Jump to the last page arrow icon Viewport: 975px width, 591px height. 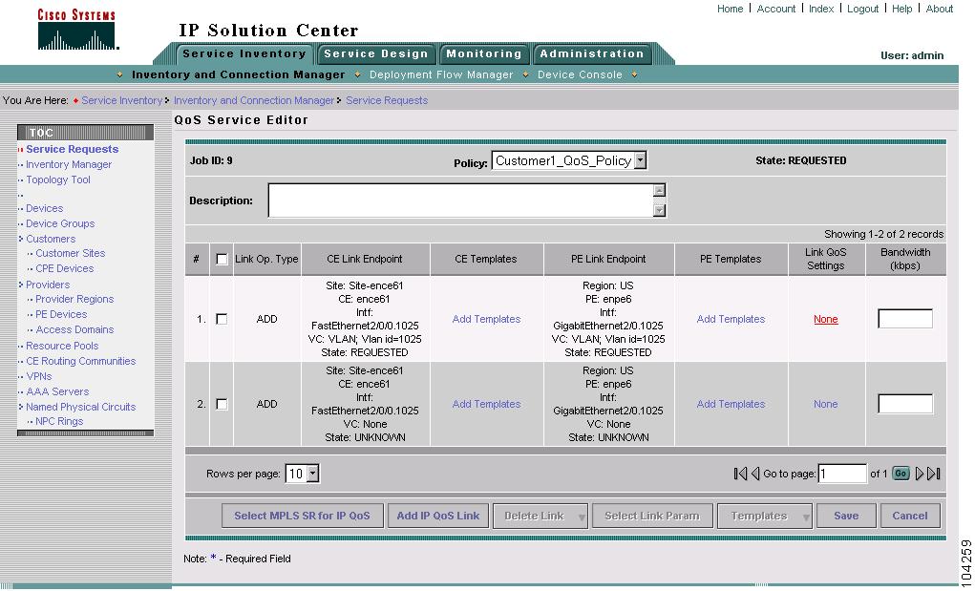(933, 474)
